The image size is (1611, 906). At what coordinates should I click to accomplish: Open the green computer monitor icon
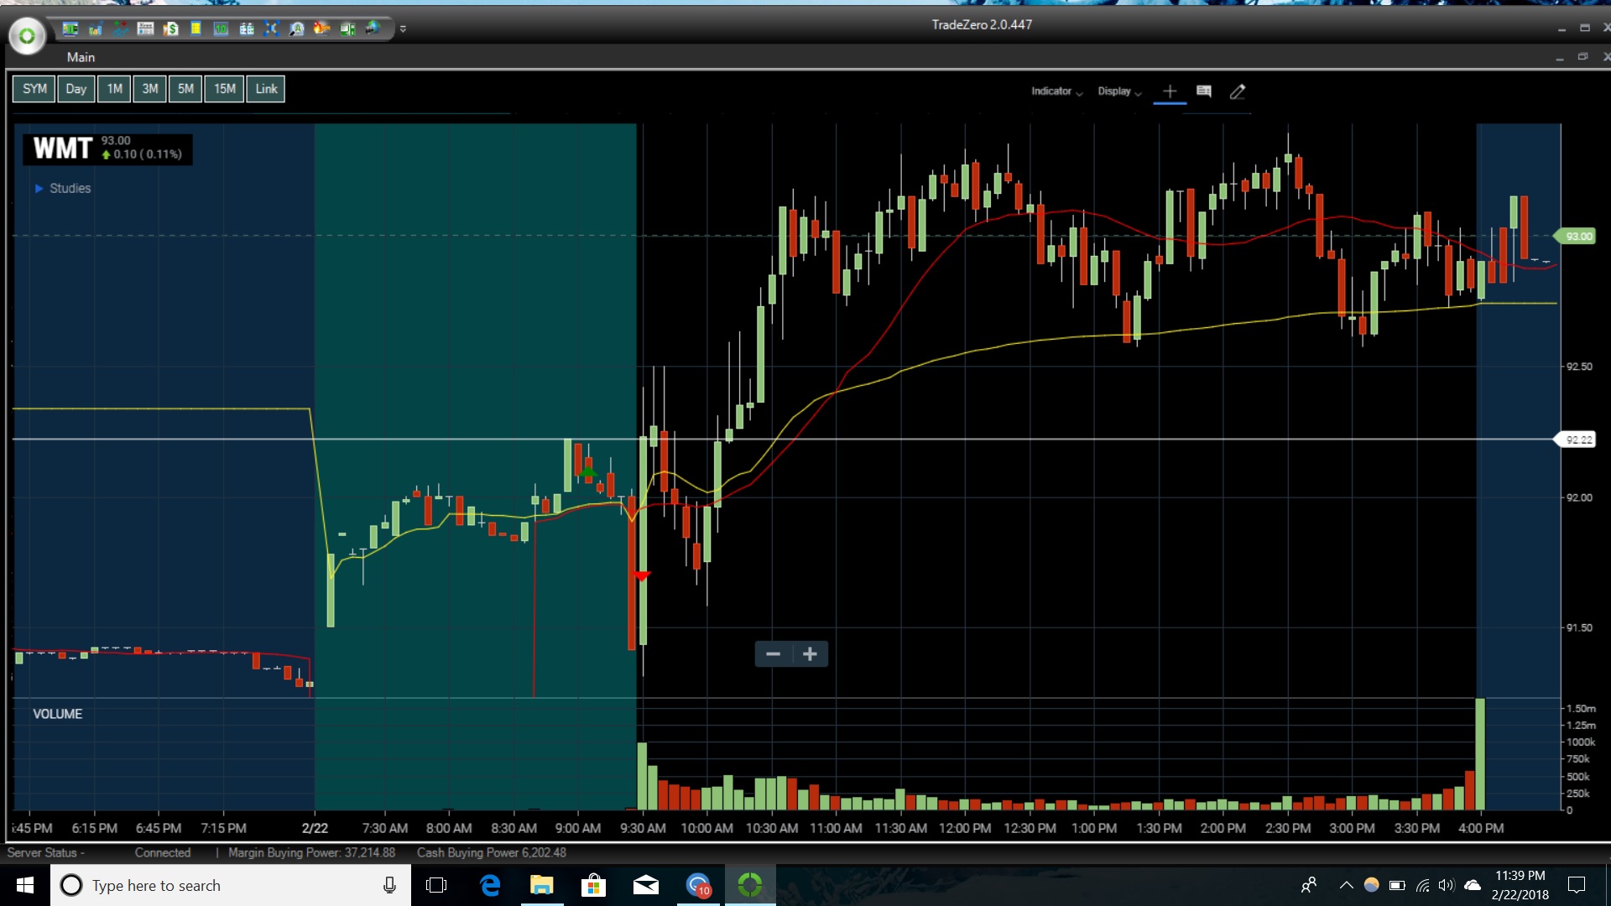[x=347, y=29]
